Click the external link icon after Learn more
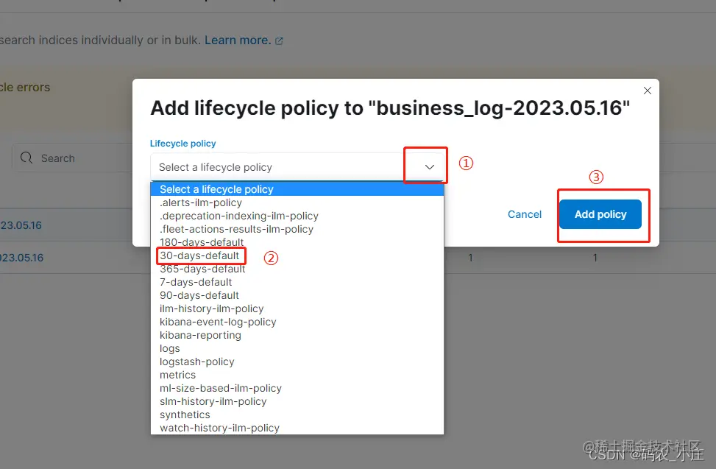 point(279,41)
